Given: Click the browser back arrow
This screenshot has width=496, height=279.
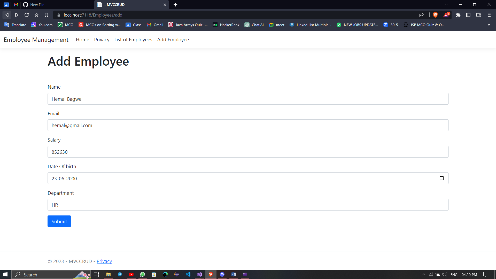Looking at the screenshot, I should click(x=7, y=15).
